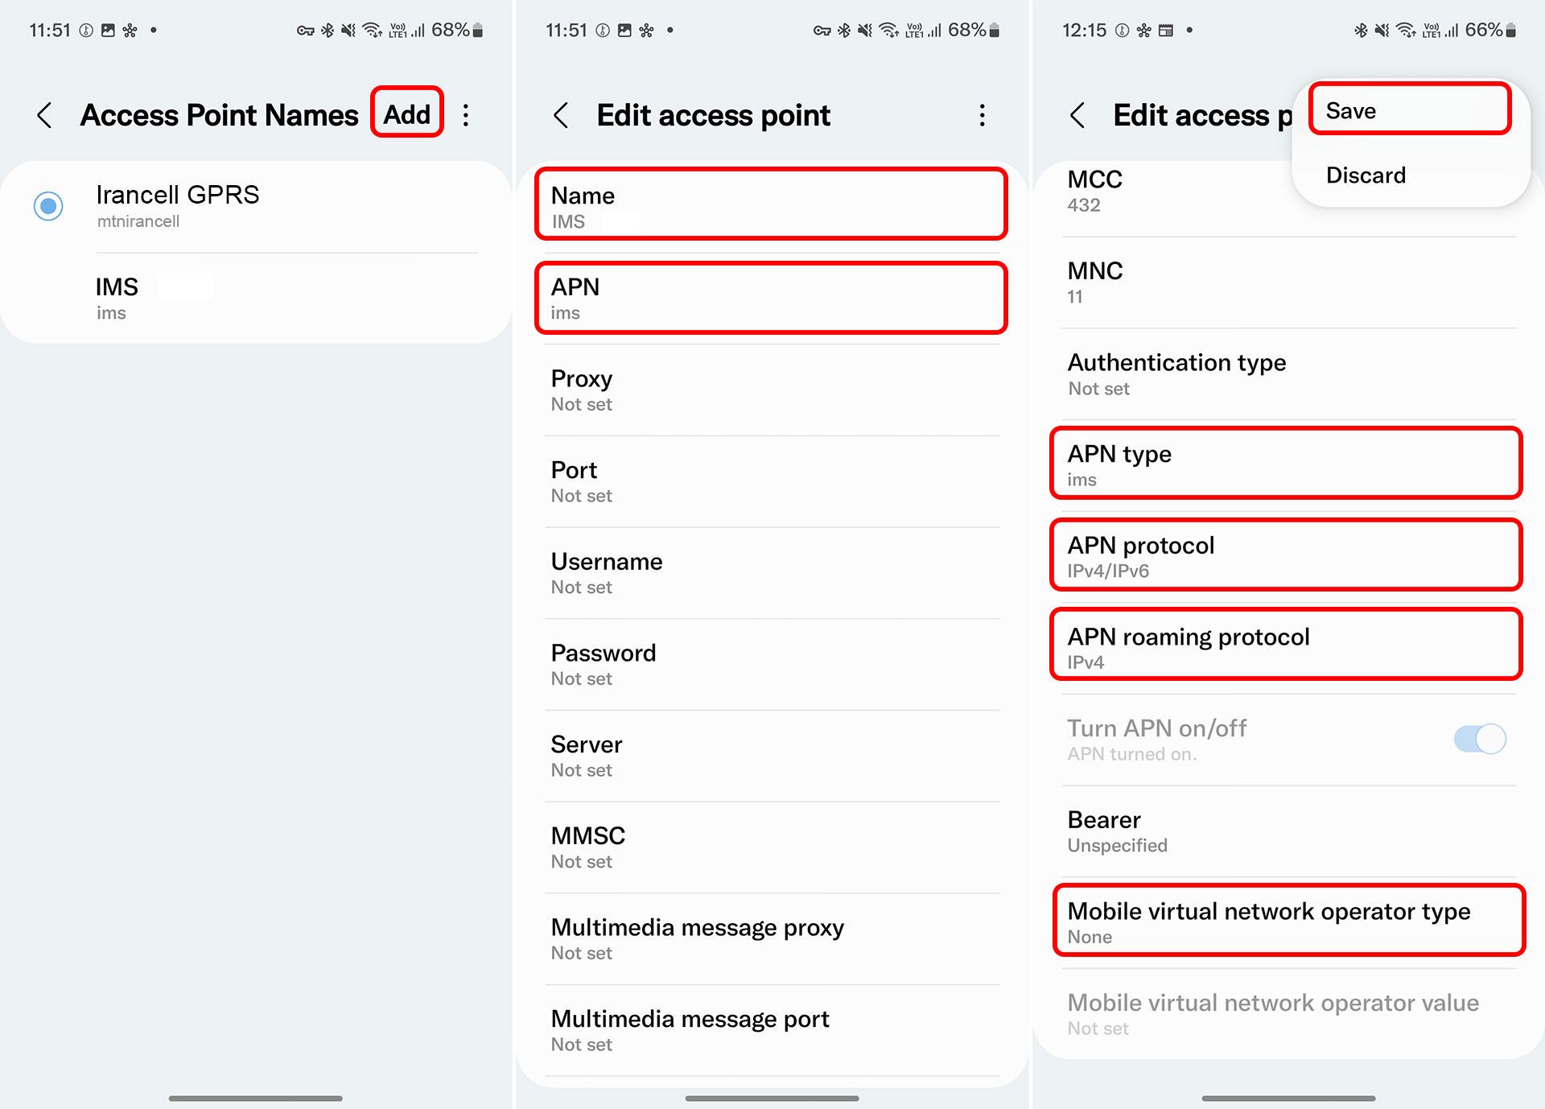The height and width of the screenshot is (1109, 1545).
Task: Open APN protocol IPv4/IPv6 selector
Action: tap(1285, 555)
